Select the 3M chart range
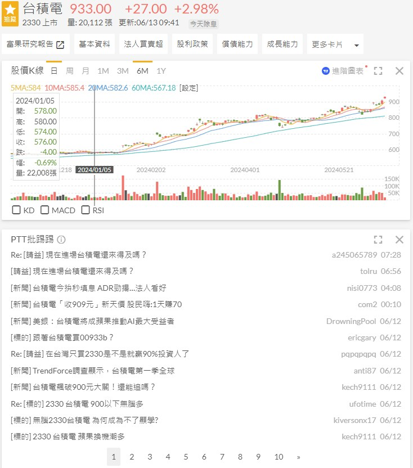The width and height of the screenshot is (413, 468). point(123,71)
